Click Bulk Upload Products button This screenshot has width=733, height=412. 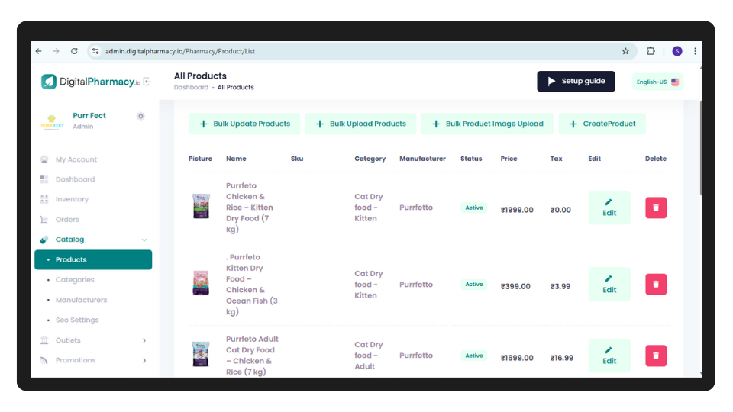(x=361, y=124)
